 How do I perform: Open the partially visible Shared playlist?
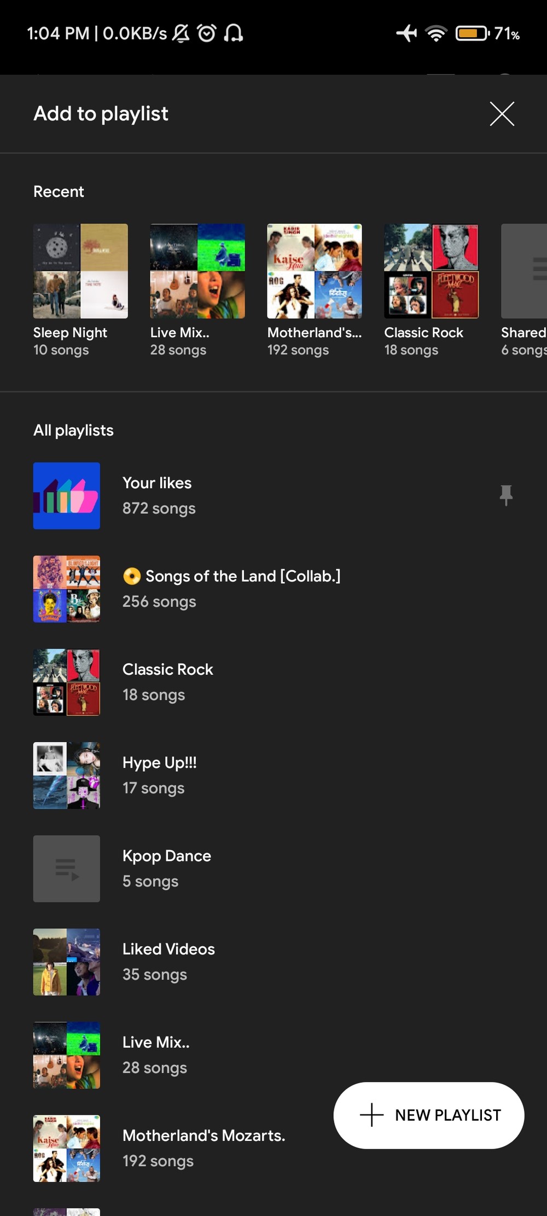point(524,271)
